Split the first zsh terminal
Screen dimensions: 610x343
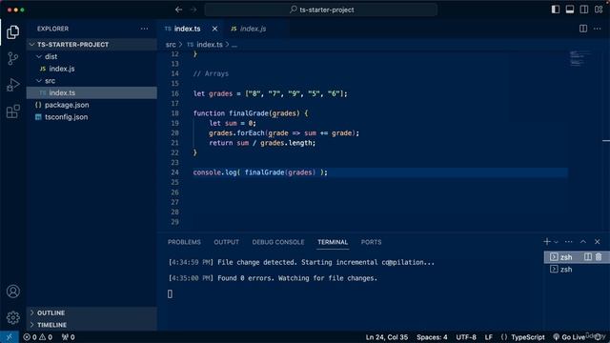pyautogui.click(x=588, y=256)
